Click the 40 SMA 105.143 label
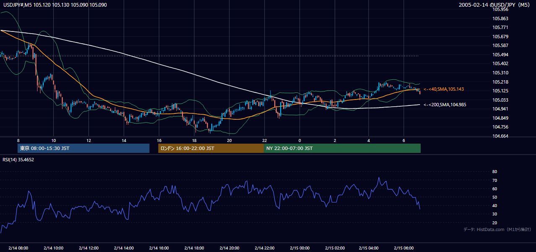This screenshot has width=536, height=252. [444, 89]
